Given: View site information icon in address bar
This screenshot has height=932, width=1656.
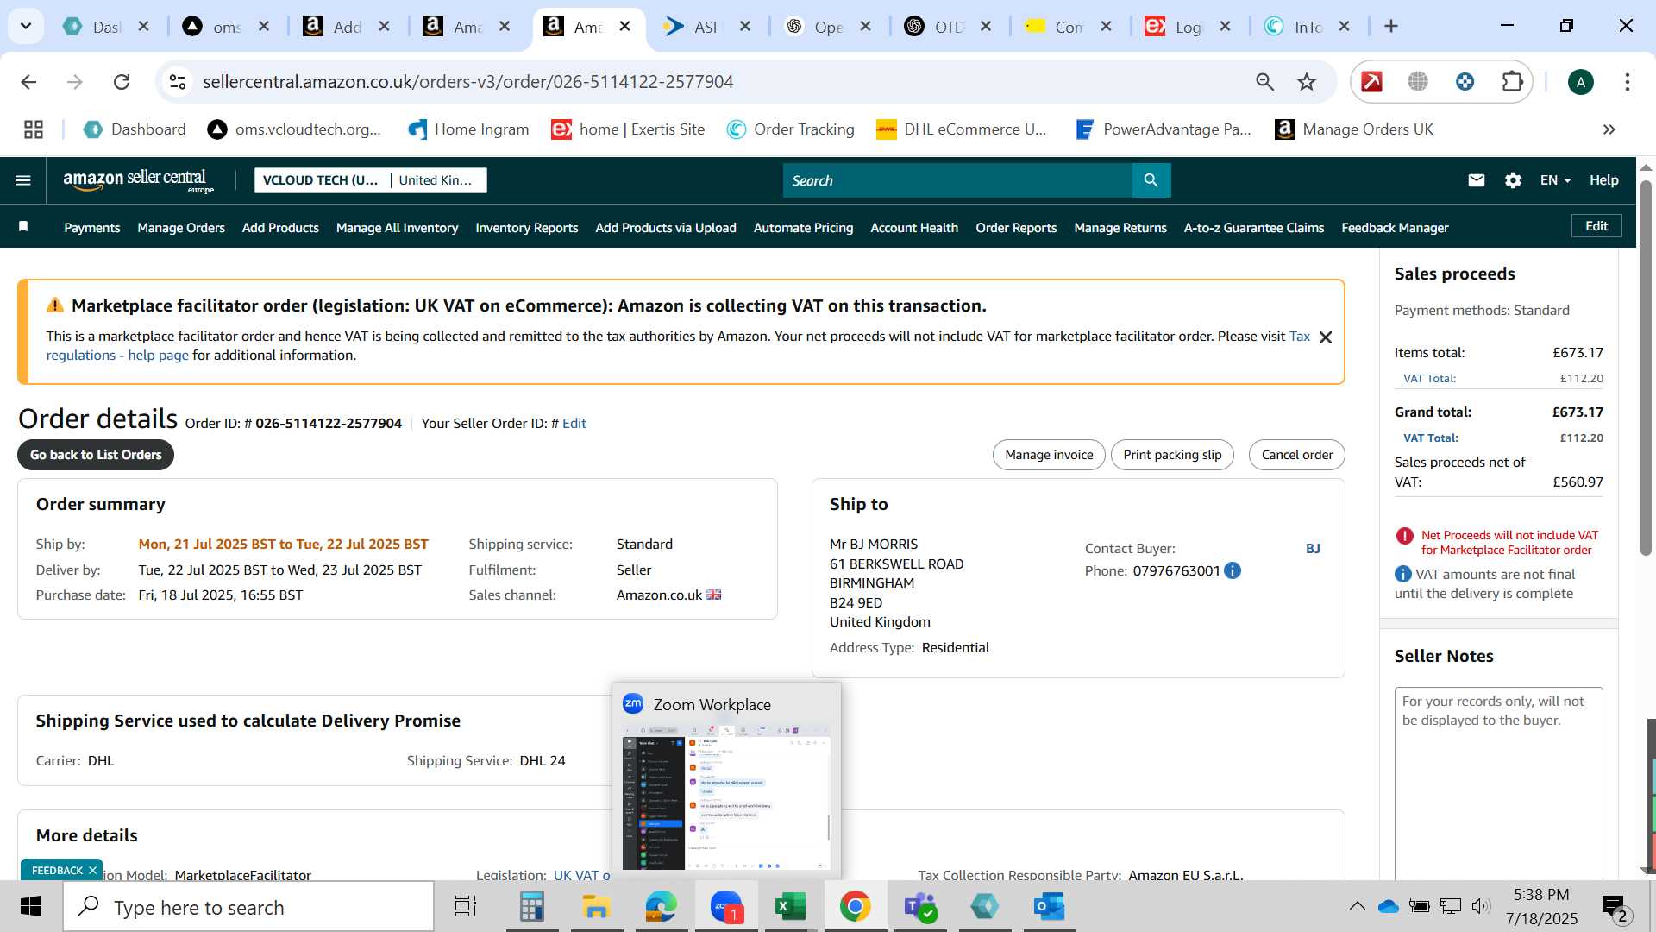Looking at the screenshot, I should [x=178, y=82].
